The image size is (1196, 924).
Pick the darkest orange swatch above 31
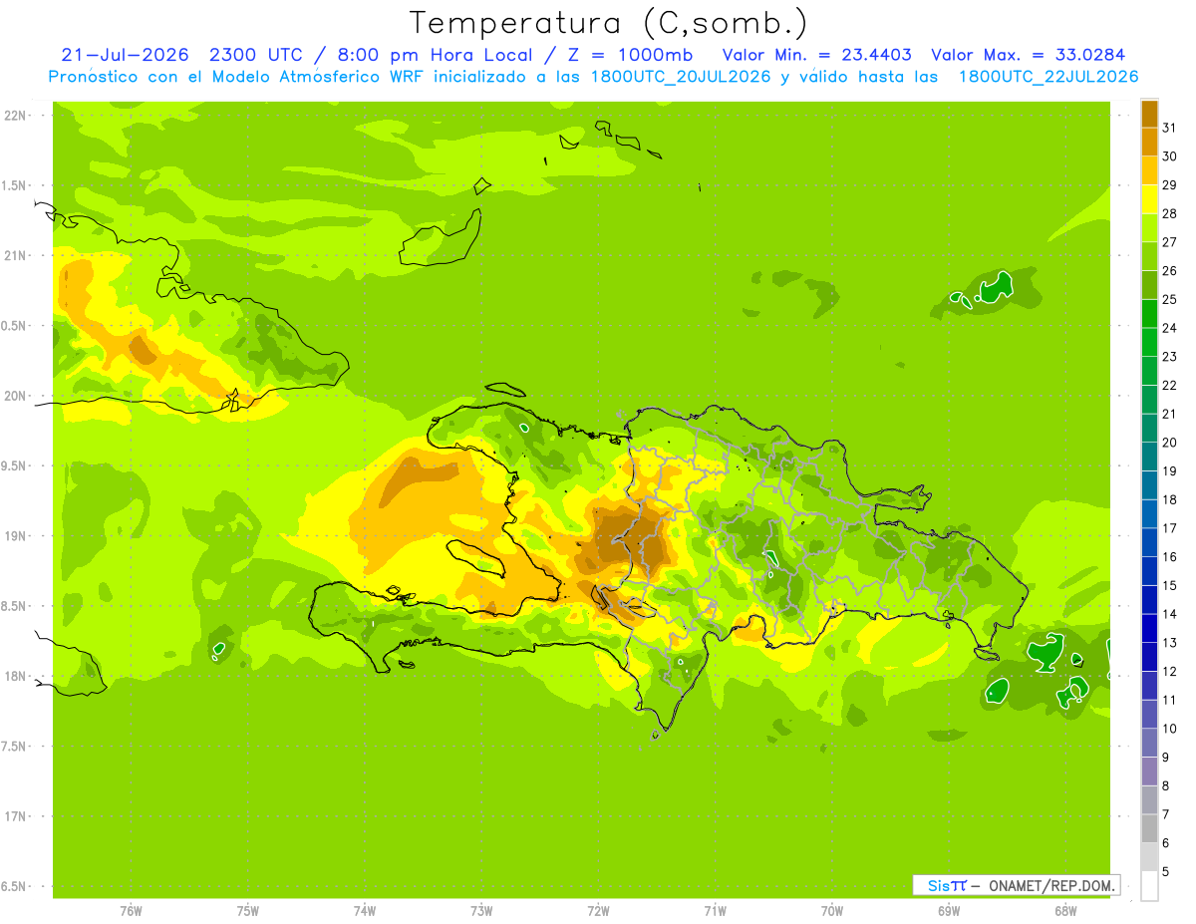(1149, 114)
